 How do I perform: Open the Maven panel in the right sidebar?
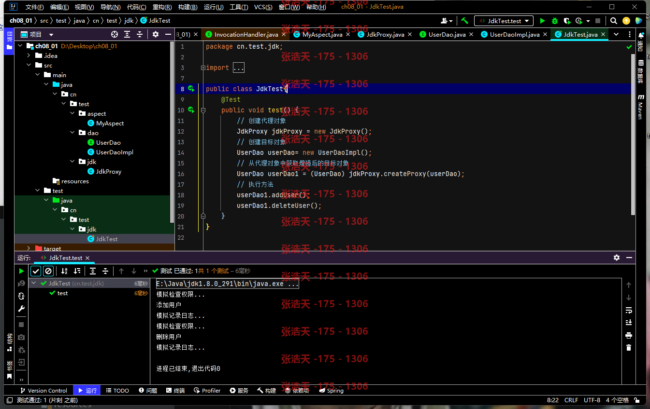[641, 107]
